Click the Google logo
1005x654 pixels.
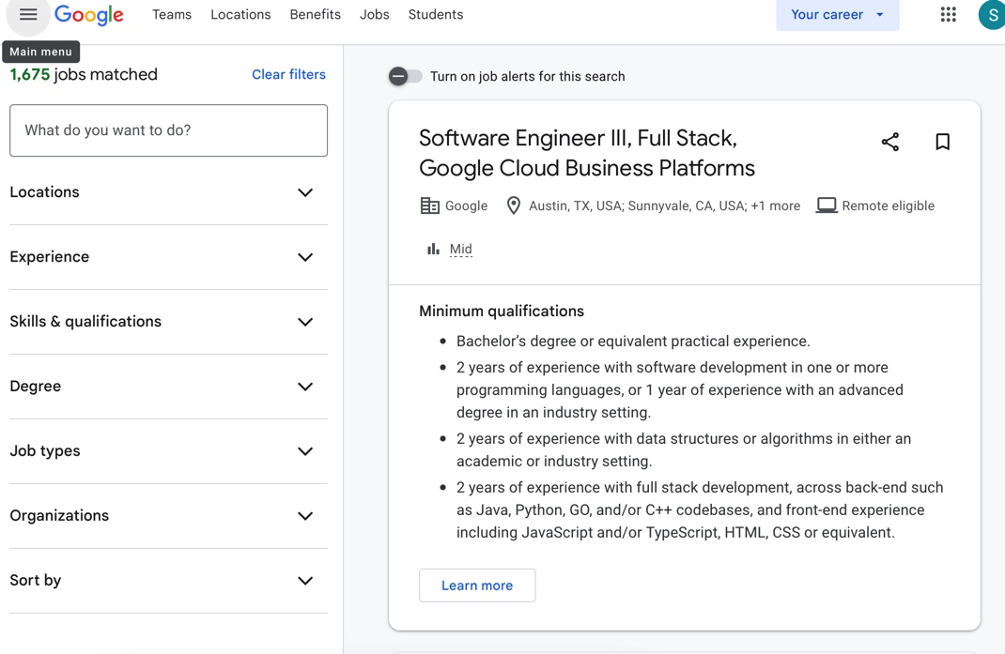(x=89, y=15)
